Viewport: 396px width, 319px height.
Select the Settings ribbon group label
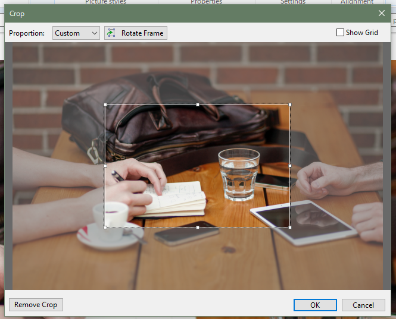[x=293, y=2]
